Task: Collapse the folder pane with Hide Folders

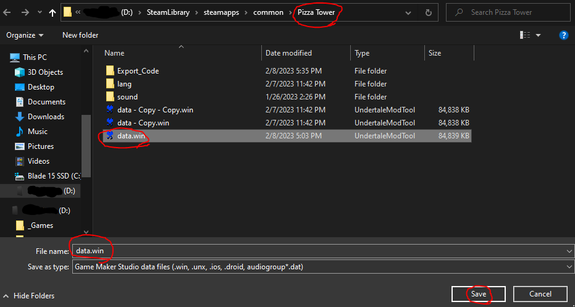Action: click(28, 296)
